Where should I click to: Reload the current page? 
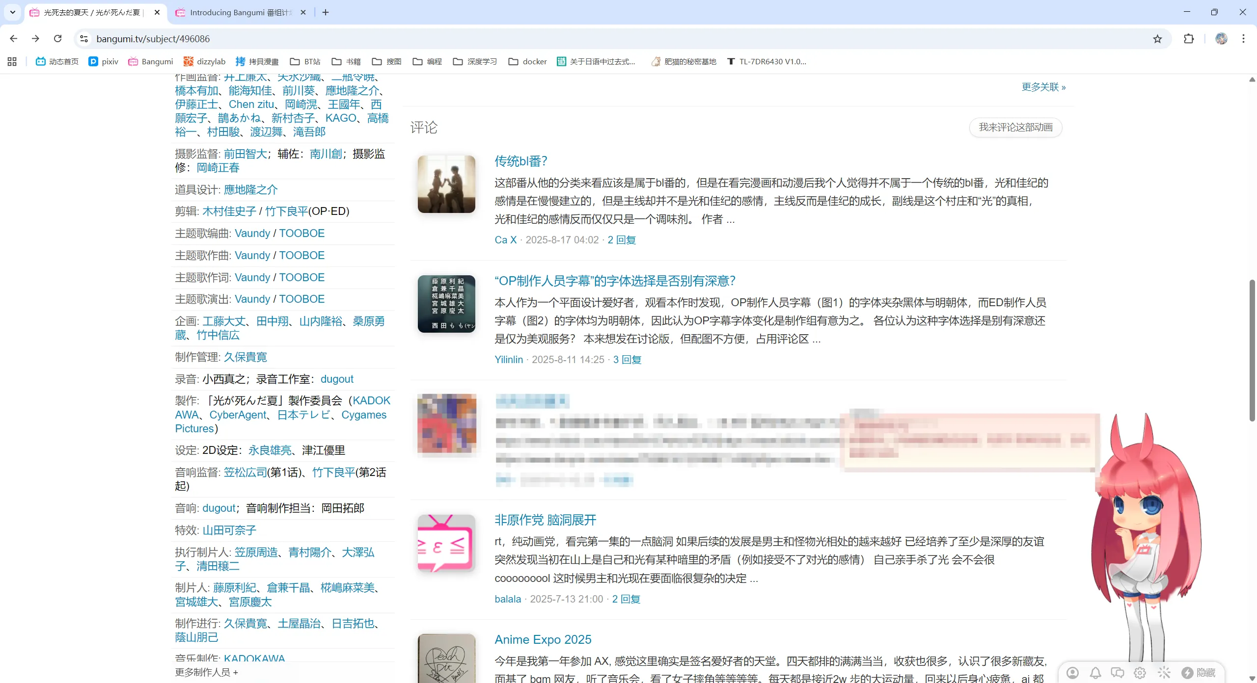[57, 39]
